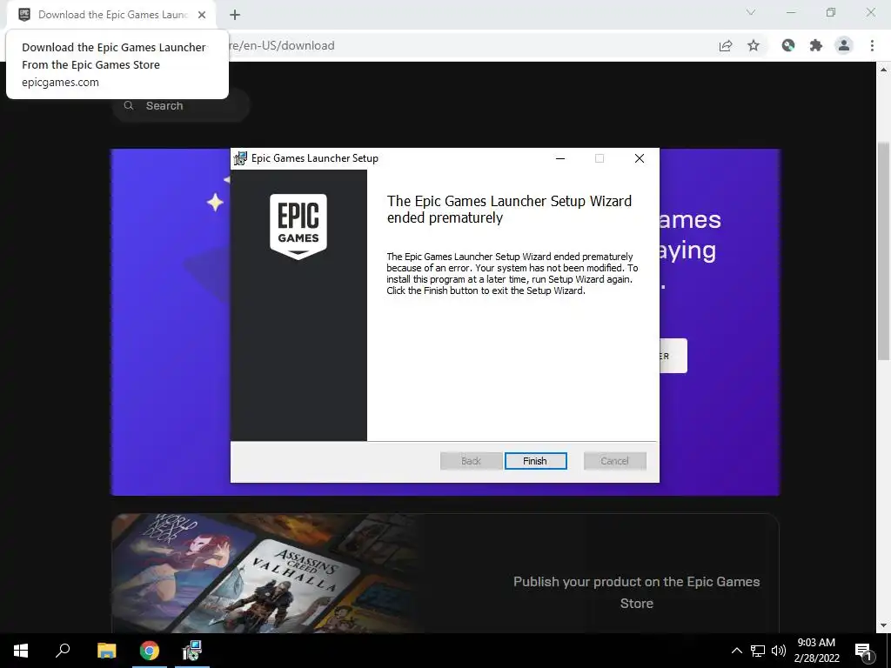This screenshot has height=668, width=891.
Task: Click the setup dialog heading 'ended prematurely'
Action: click(445, 217)
